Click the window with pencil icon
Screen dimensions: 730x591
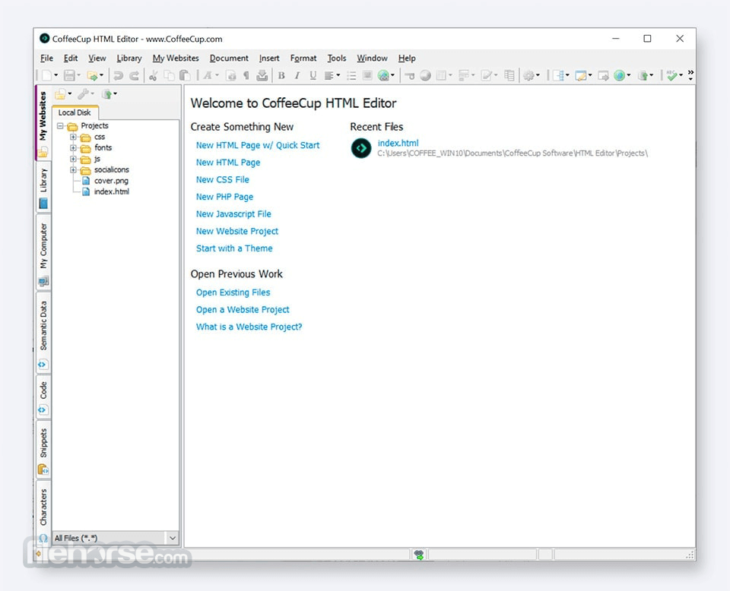pos(580,75)
